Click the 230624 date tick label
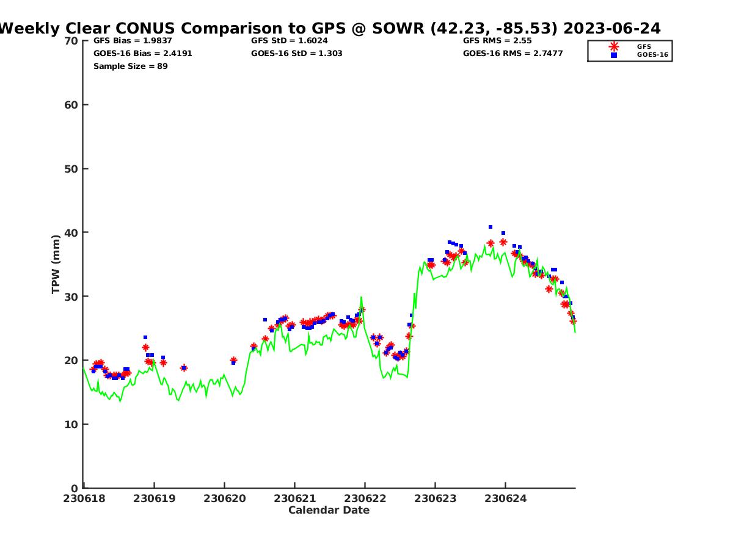 click(x=505, y=498)
